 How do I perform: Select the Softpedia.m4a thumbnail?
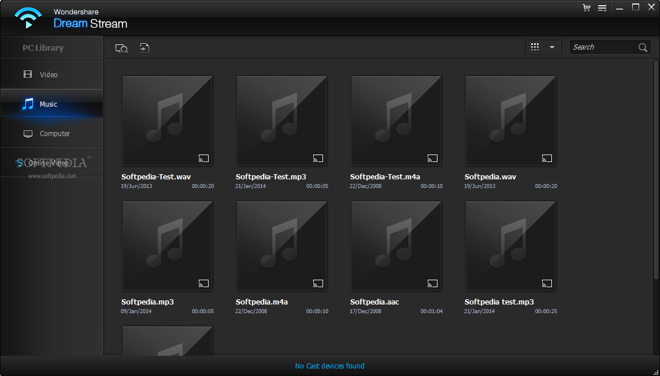281,246
